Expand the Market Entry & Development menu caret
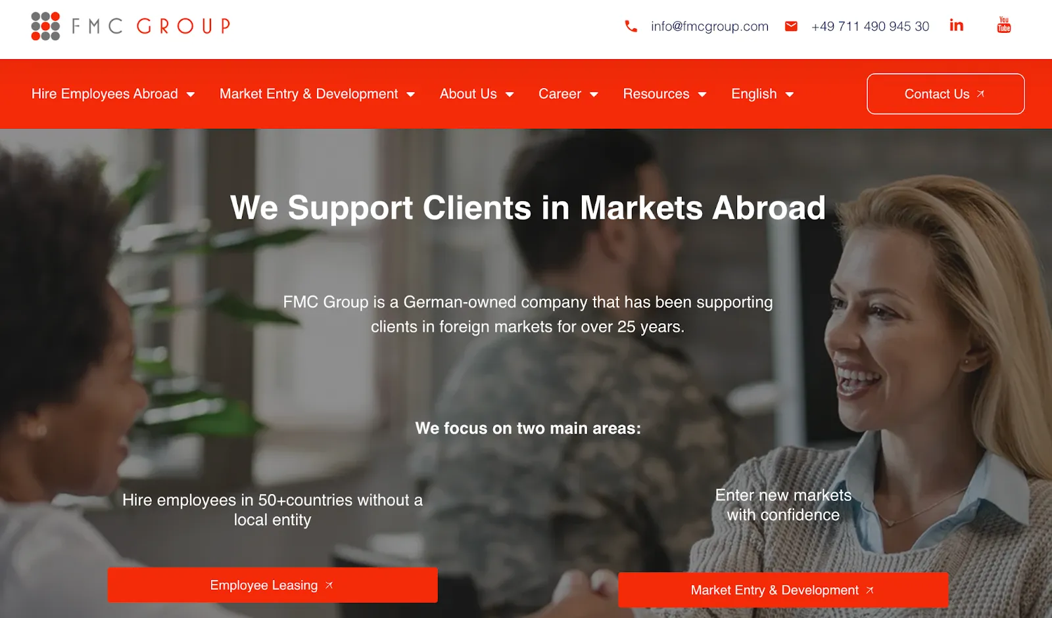1052x618 pixels. click(411, 95)
